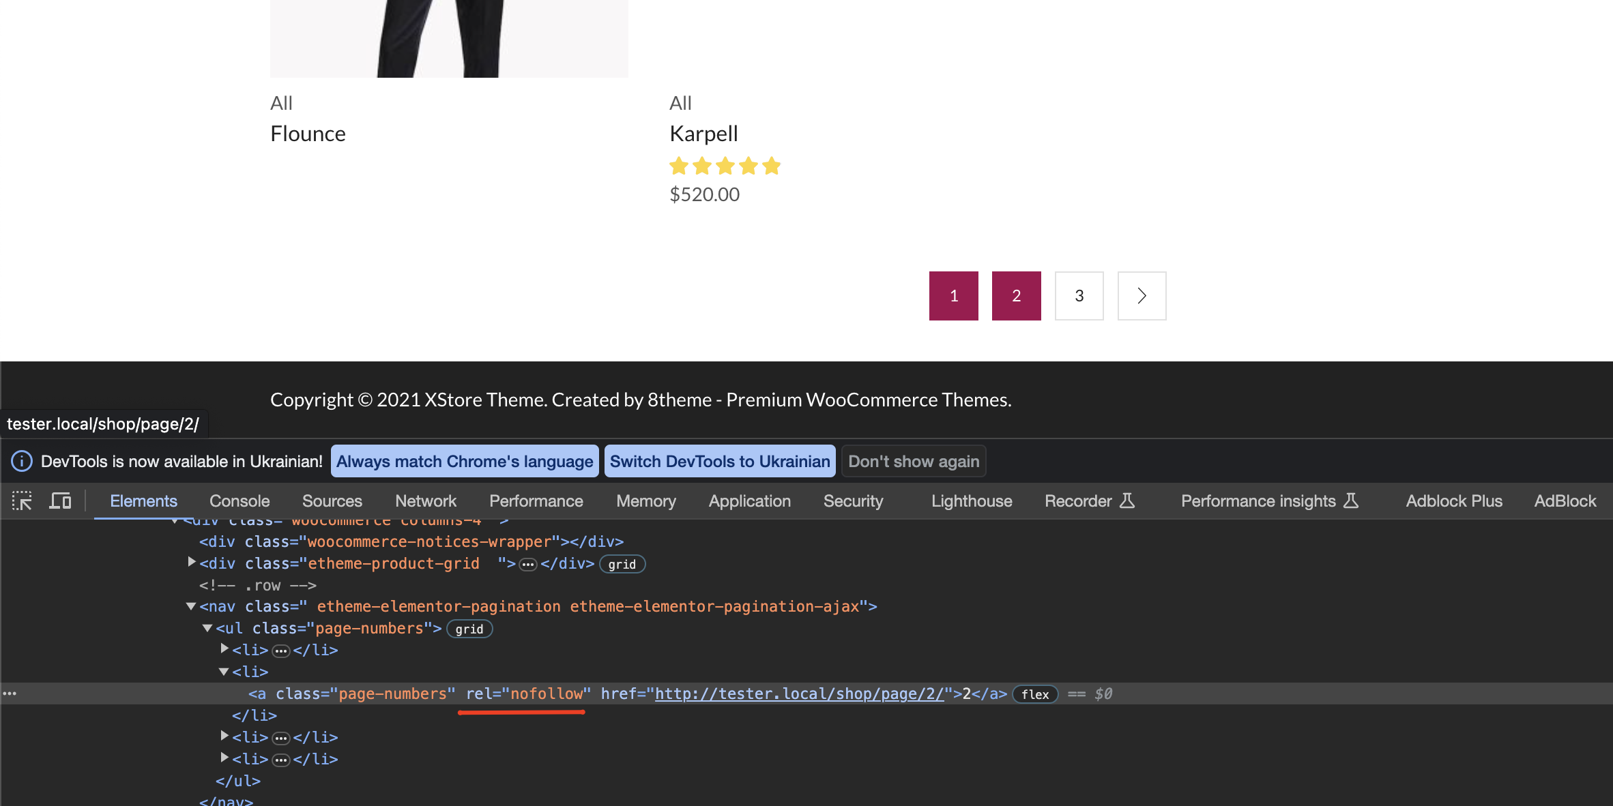Screen dimensions: 1613x806
Task: Click the five-star rating under Karpell
Action: [x=725, y=166]
